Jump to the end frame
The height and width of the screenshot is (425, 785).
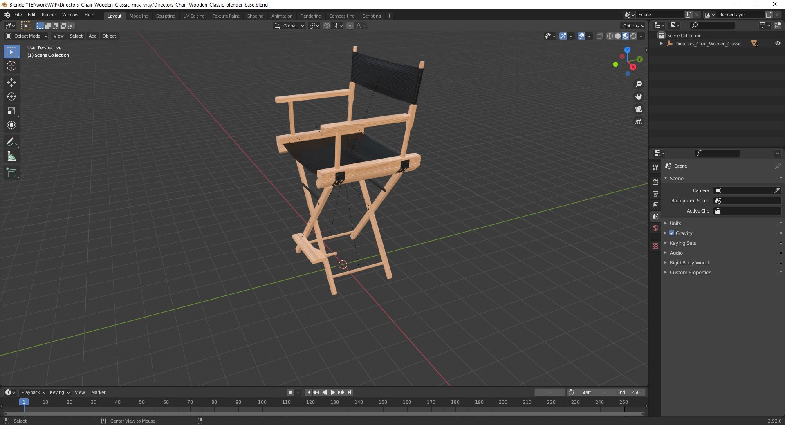[x=349, y=392]
